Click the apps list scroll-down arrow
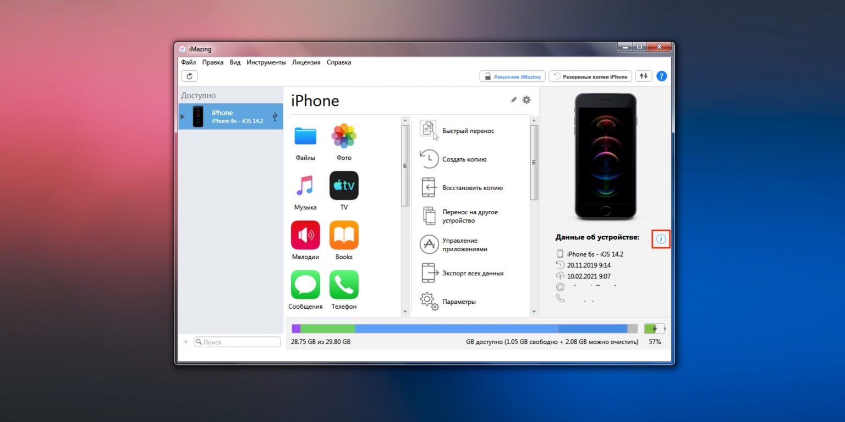 click(x=405, y=312)
